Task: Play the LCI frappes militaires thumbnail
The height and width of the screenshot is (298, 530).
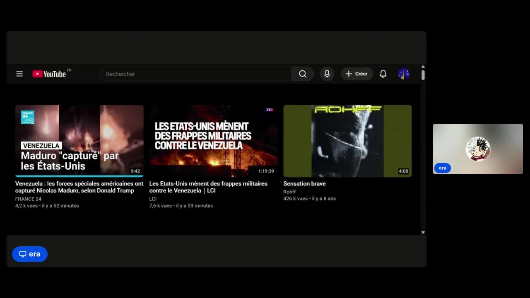Action: (214, 141)
